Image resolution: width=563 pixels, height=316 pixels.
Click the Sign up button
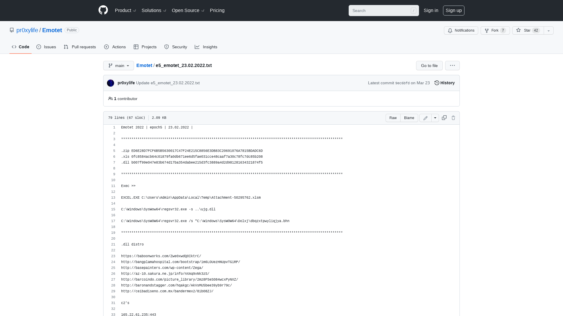(x=454, y=11)
